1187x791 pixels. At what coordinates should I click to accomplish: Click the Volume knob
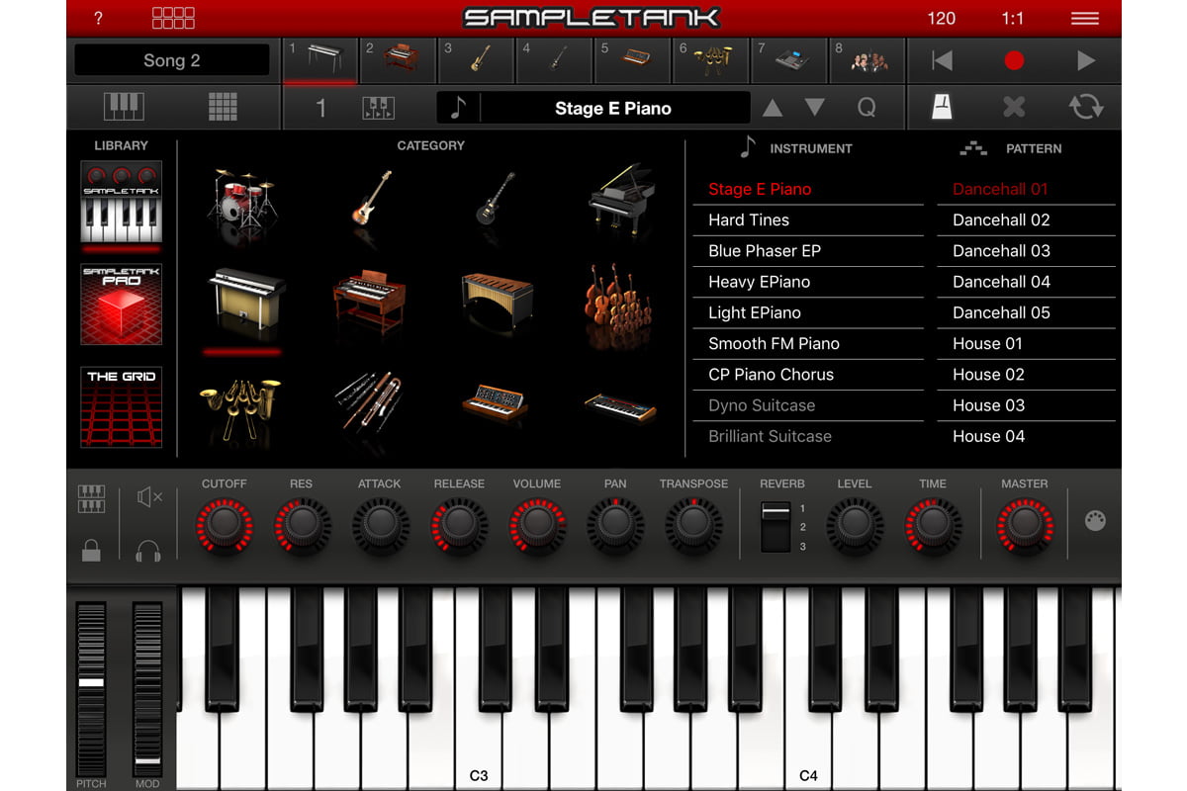point(537,525)
